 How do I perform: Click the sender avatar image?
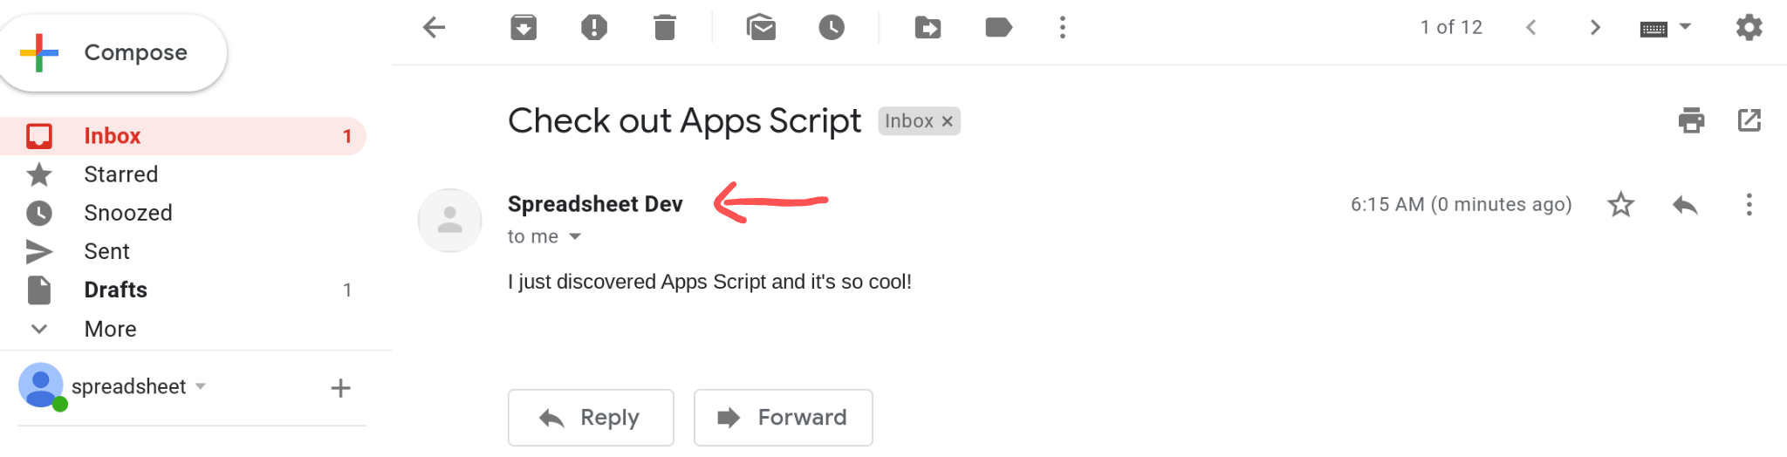pyautogui.click(x=450, y=221)
